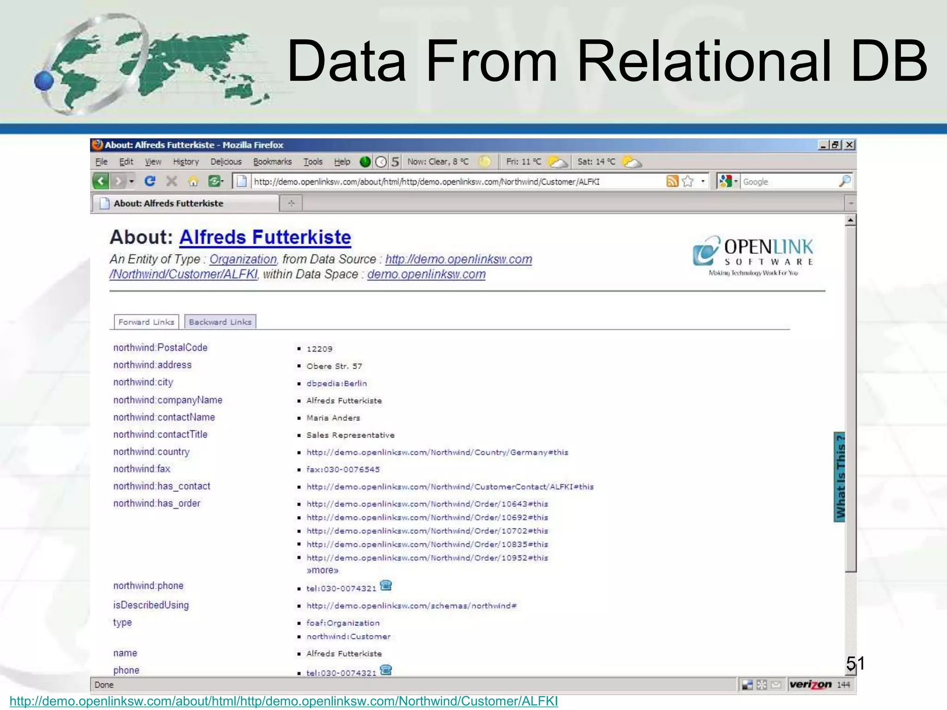Click the Verizon status bar icon
Screen dimensions: 947x710
pos(810,685)
